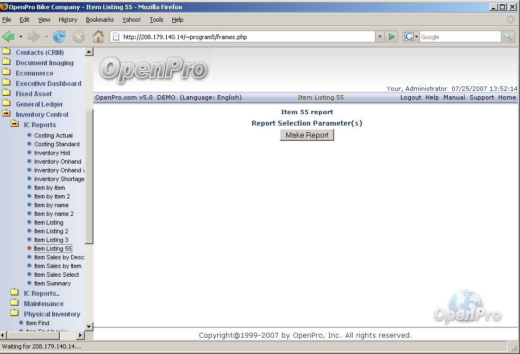Collapse the IC Reports folder

pos(15,125)
